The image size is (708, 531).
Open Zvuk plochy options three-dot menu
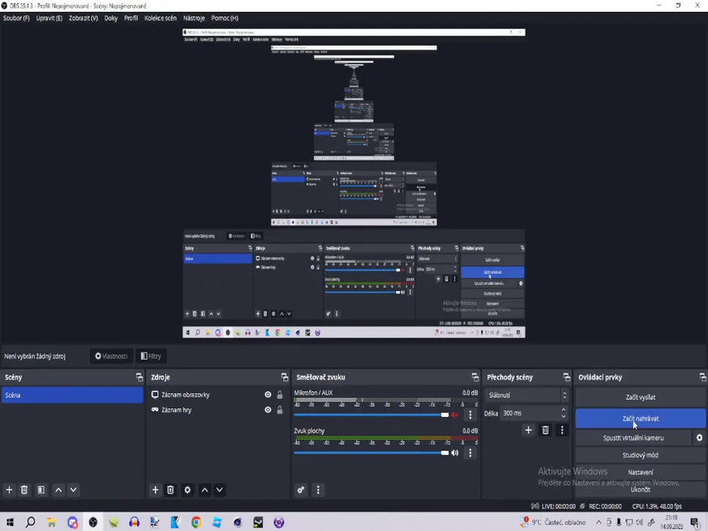470,452
